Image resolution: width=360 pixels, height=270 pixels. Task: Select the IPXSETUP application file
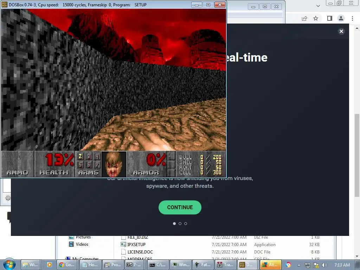click(136, 245)
